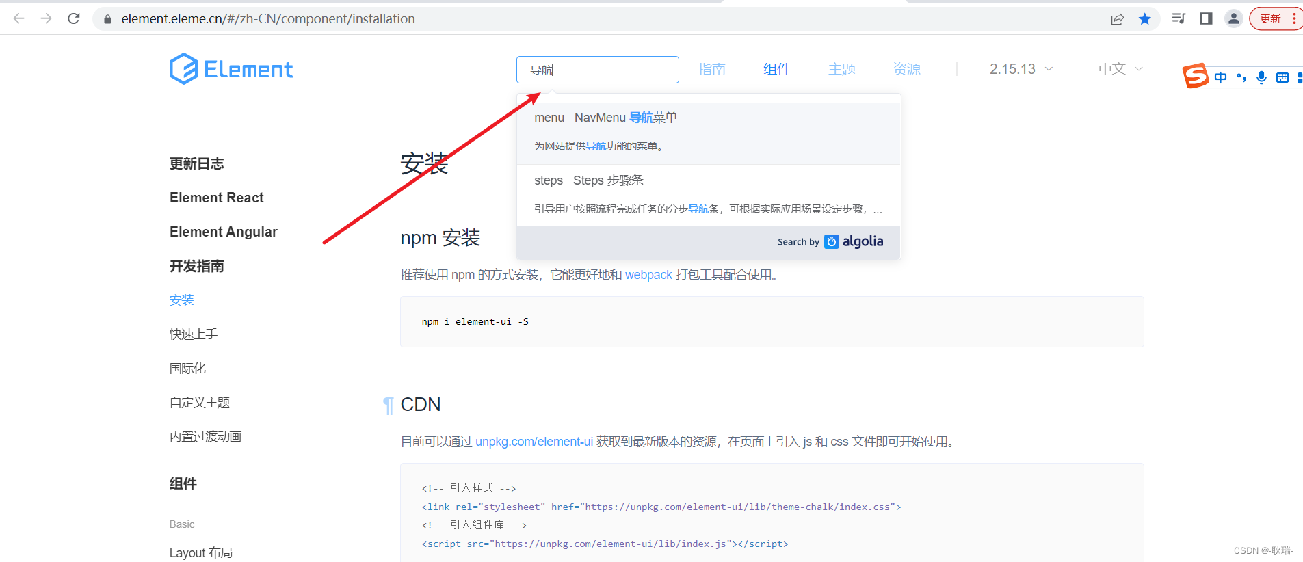Viewport: 1303px width, 562px height.
Task: Click the npm i element-ui -S code
Action: coord(475,321)
